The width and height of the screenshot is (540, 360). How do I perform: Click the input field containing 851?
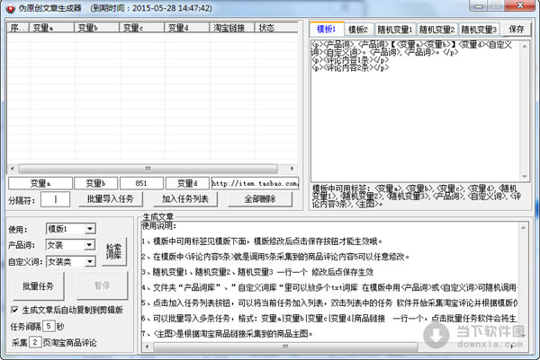tap(141, 183)
